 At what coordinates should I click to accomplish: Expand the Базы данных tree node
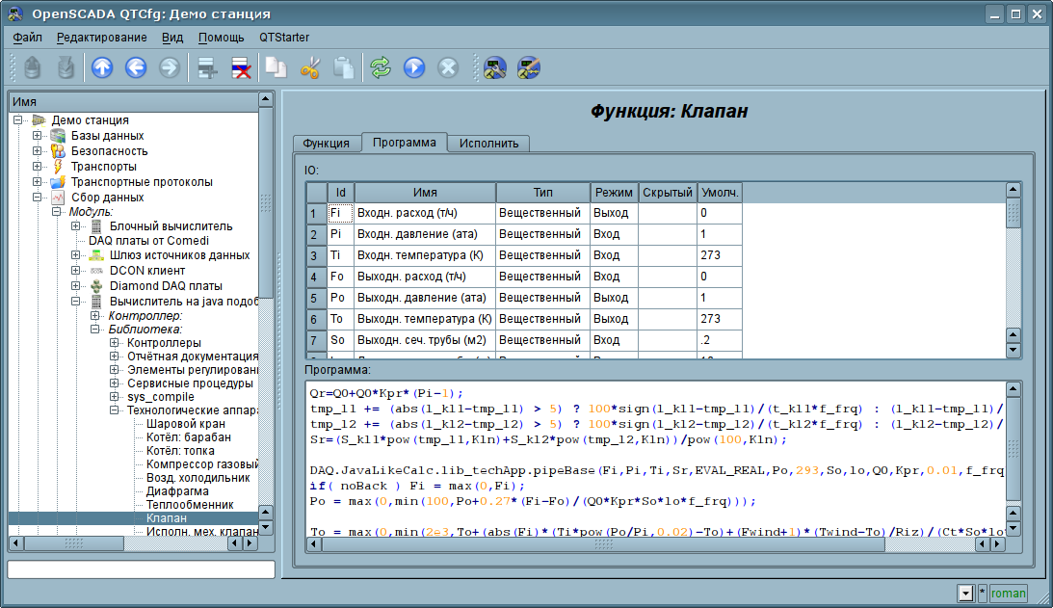point(38,136)
